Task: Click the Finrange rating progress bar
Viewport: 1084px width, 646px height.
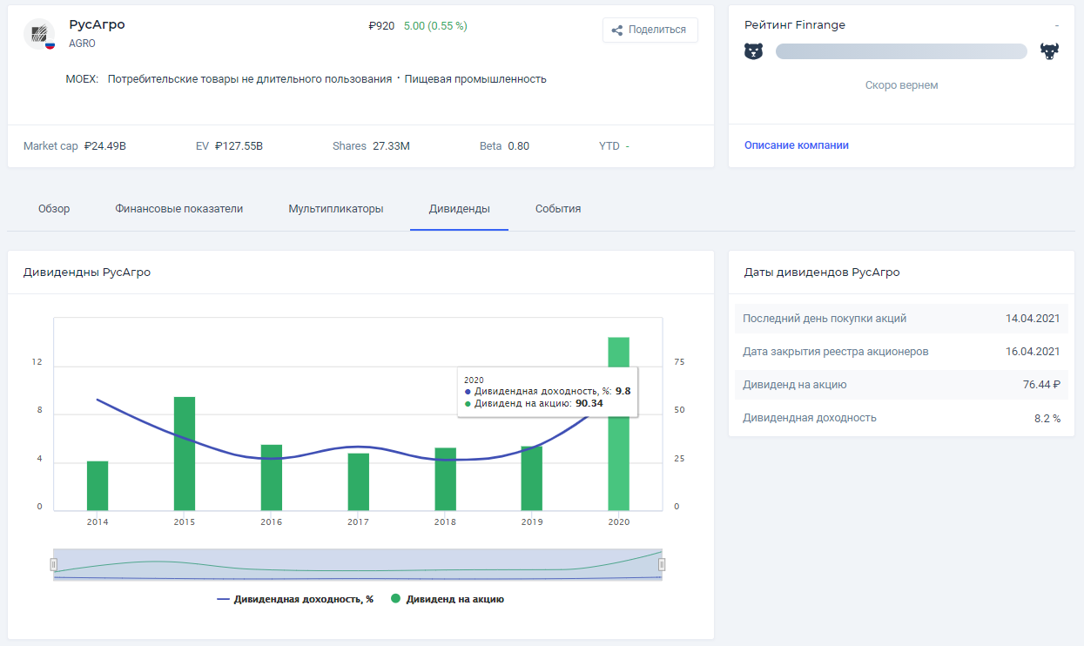Action: tap(901, 51)
